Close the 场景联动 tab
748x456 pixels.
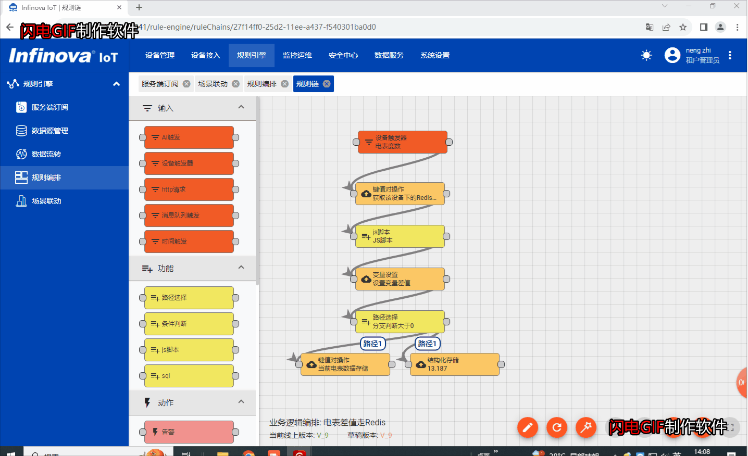[235, 84]
